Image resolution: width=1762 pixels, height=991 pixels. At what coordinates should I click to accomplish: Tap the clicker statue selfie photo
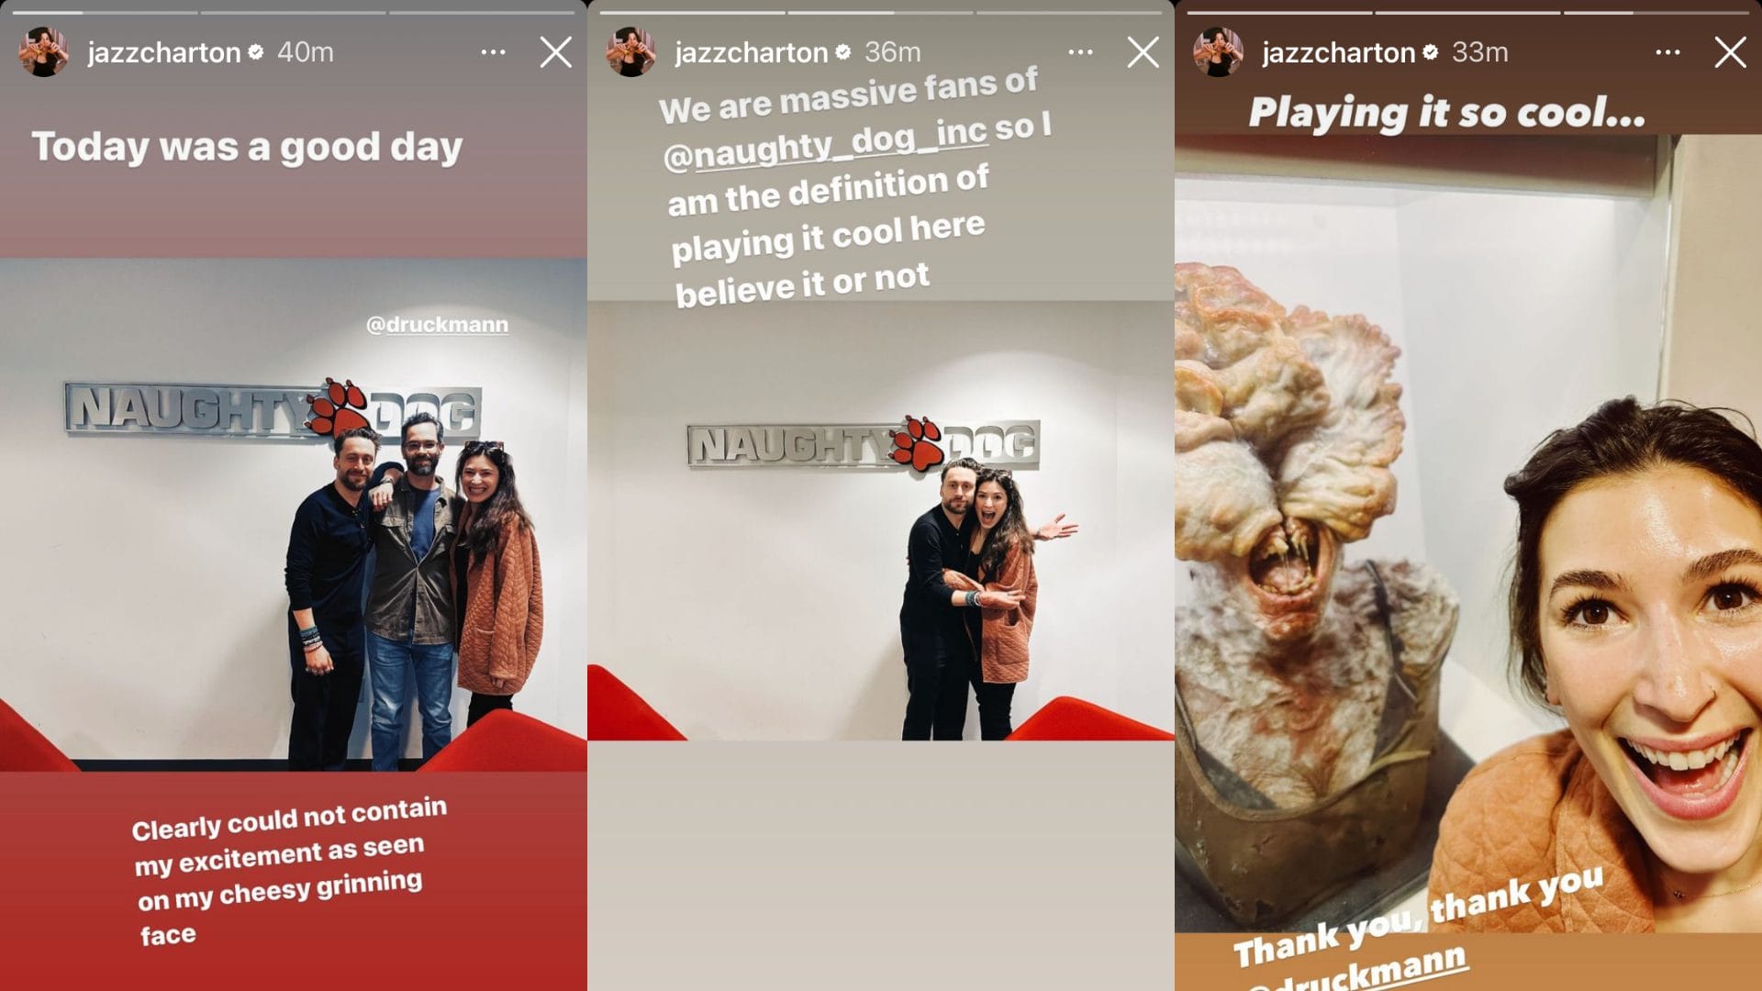(1468, 532)
